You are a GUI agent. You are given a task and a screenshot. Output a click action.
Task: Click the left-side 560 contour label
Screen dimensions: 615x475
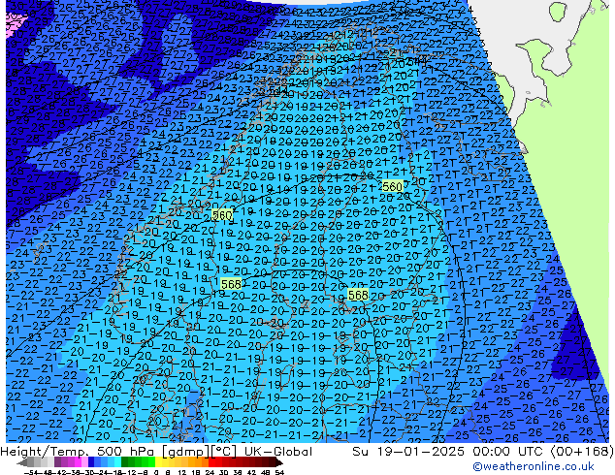222,215
